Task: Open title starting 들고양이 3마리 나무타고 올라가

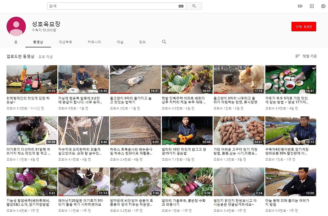Action: pyautogui.click(x=235, y=100)
